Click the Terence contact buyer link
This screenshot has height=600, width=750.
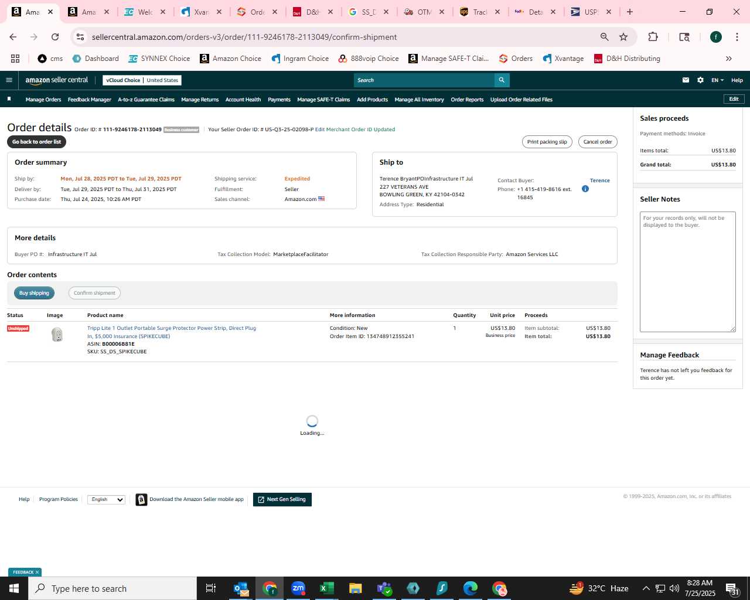click(599, 180)
